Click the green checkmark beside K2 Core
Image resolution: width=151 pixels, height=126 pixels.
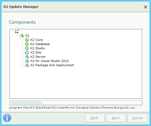tap(27, 40)
